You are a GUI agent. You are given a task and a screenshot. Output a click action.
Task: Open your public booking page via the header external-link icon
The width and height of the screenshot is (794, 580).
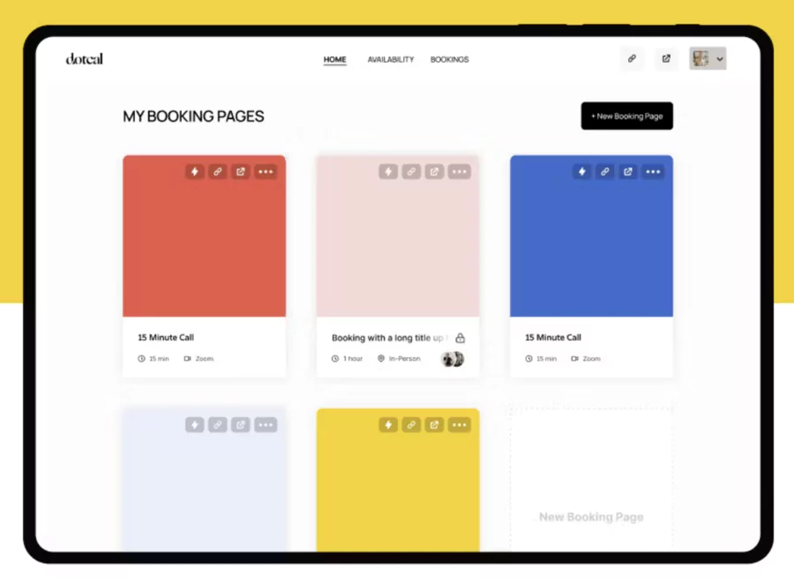click(665, 58)
